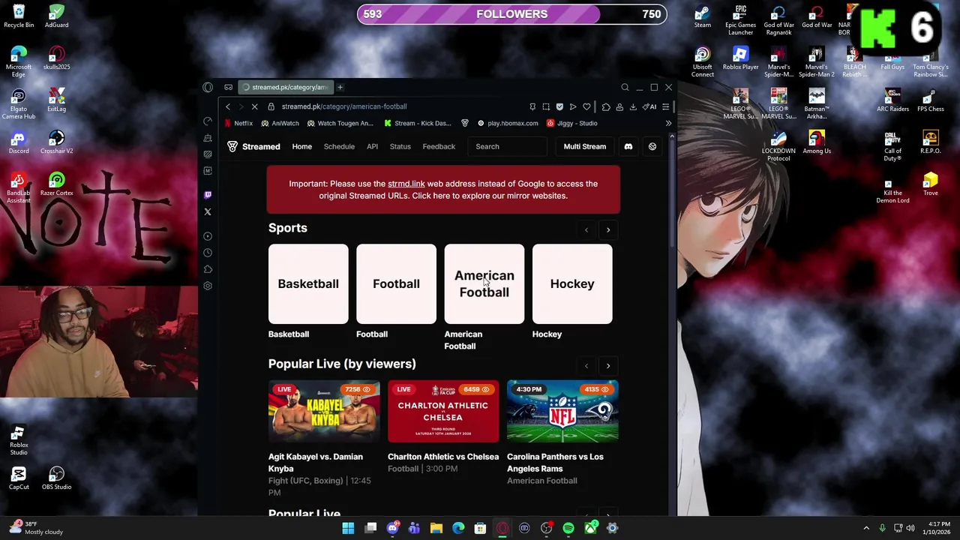Go back in Popular Live (by viewers)
The image size is (960, 540).
pos(586,366)
